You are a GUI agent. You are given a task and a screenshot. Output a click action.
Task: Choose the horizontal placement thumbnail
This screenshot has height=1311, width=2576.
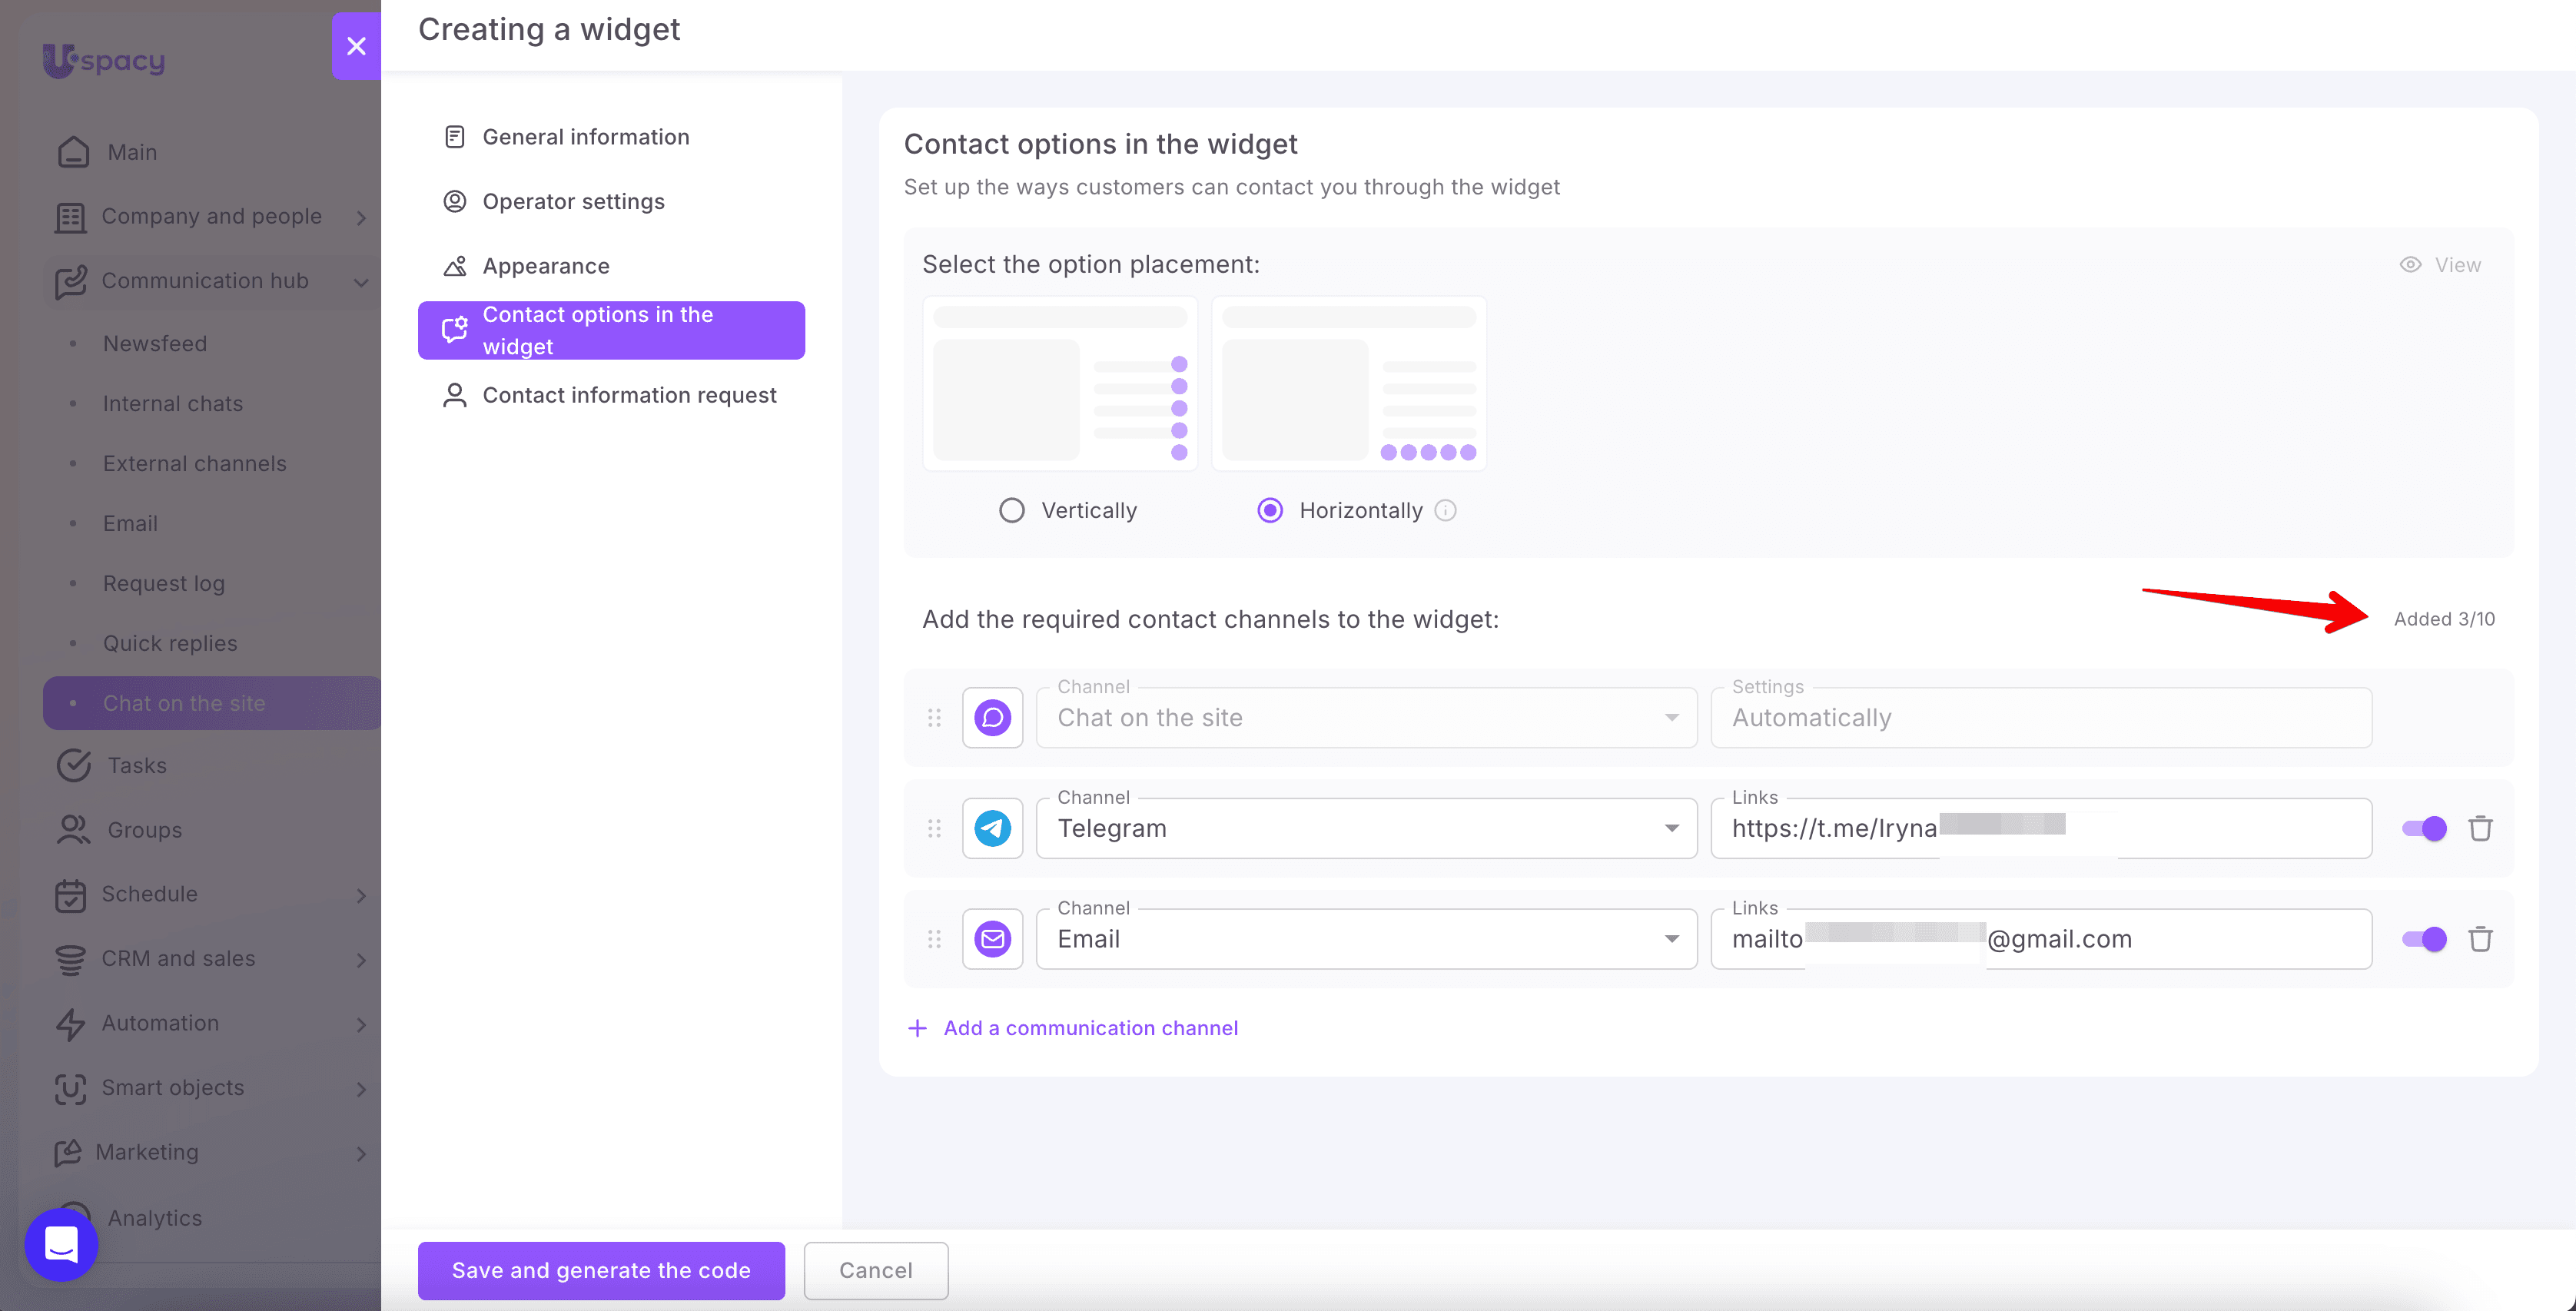coord(1349,383)
